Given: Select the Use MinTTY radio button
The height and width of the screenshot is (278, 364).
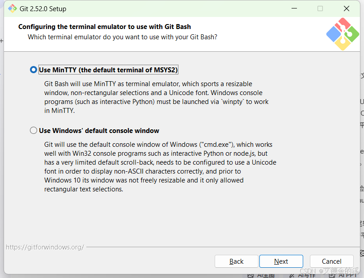Looking at the screenshot, I should [34, 70].
